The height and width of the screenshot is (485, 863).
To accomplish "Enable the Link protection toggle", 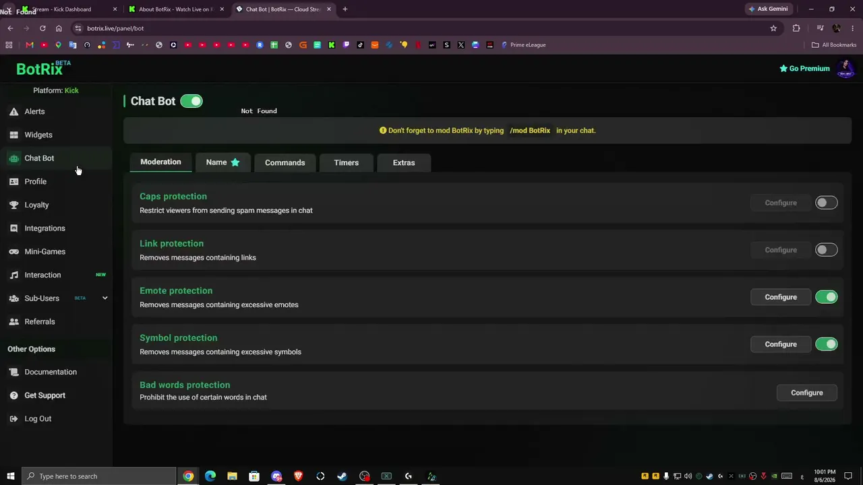I will [826, 250].
